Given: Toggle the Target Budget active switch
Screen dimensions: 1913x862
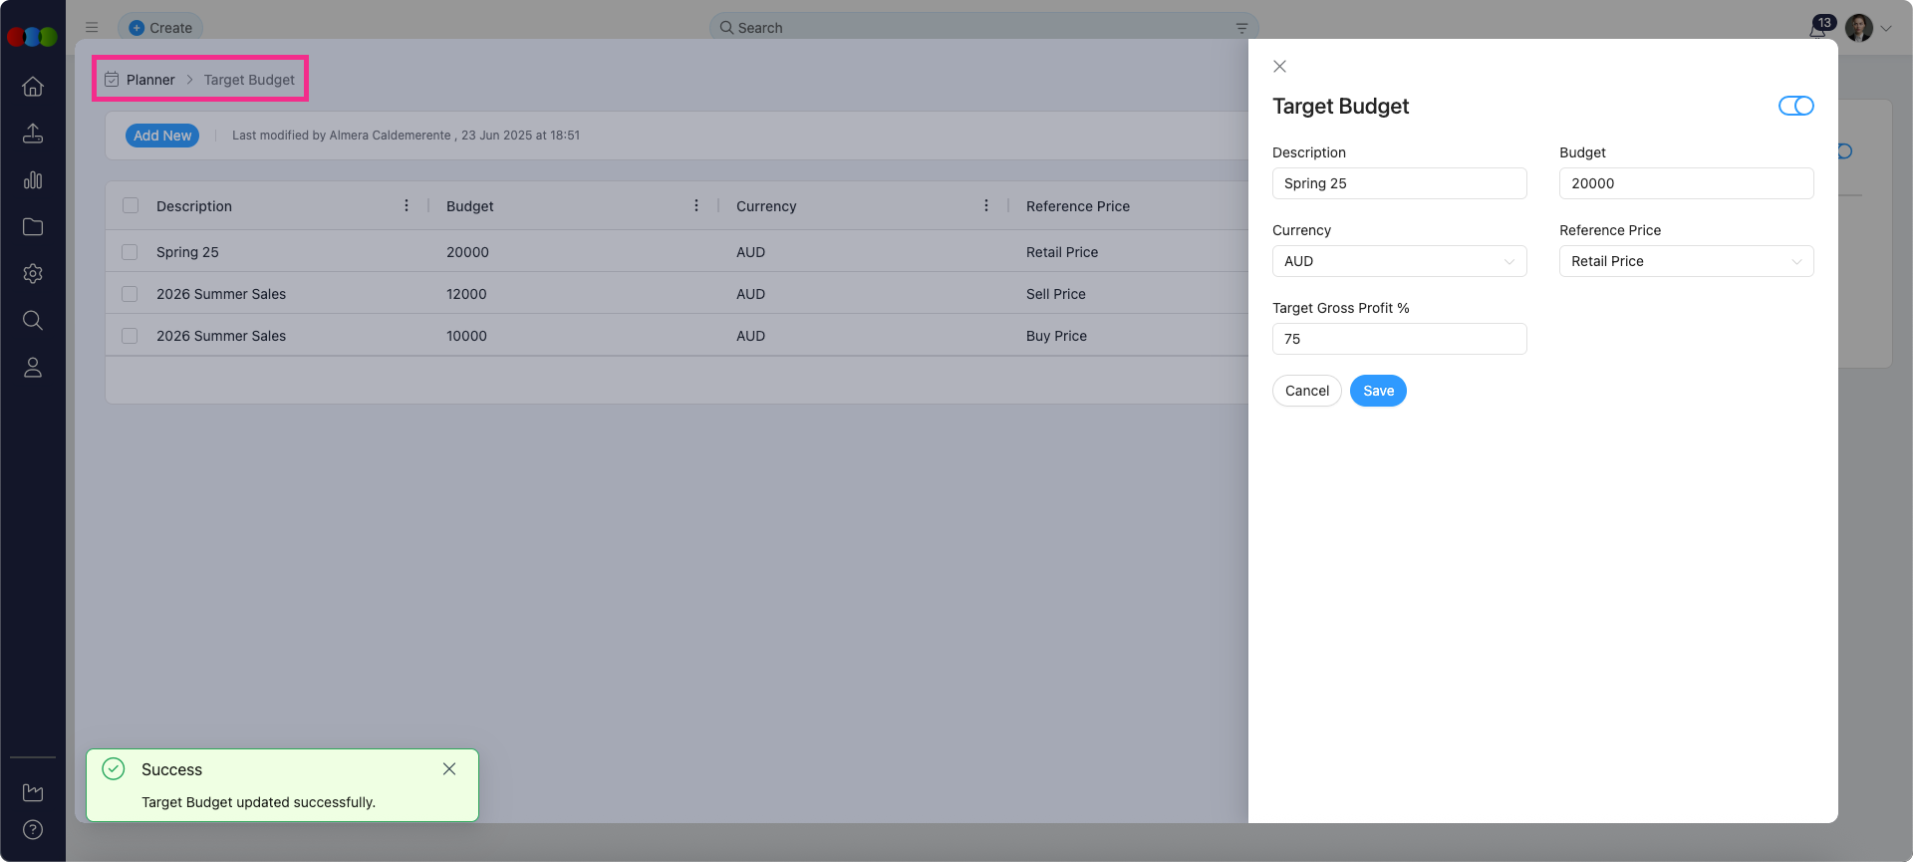Looking at the screenshot, I should (1795, 106).
